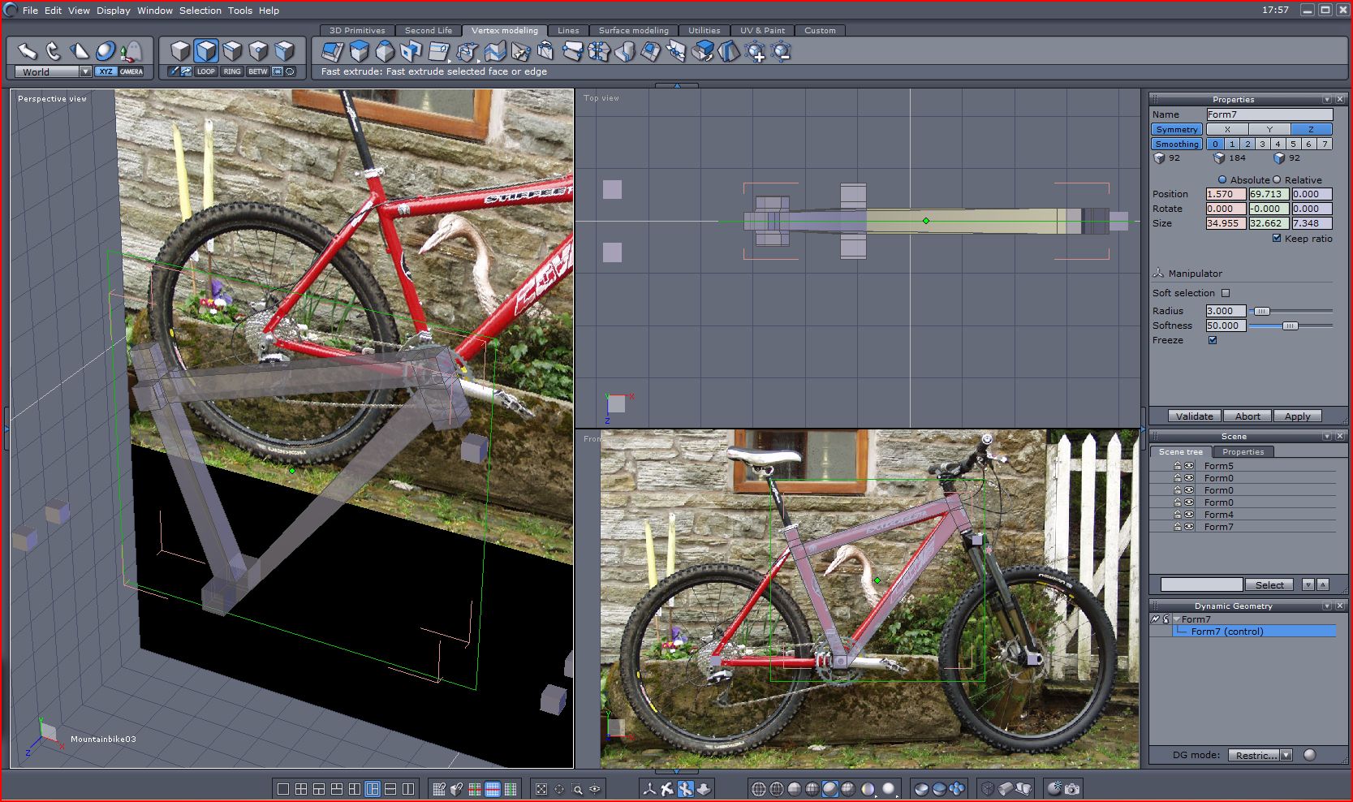Click the Apply button
The width and height of the screenshot is (1353, 802).
(1297, 416)
